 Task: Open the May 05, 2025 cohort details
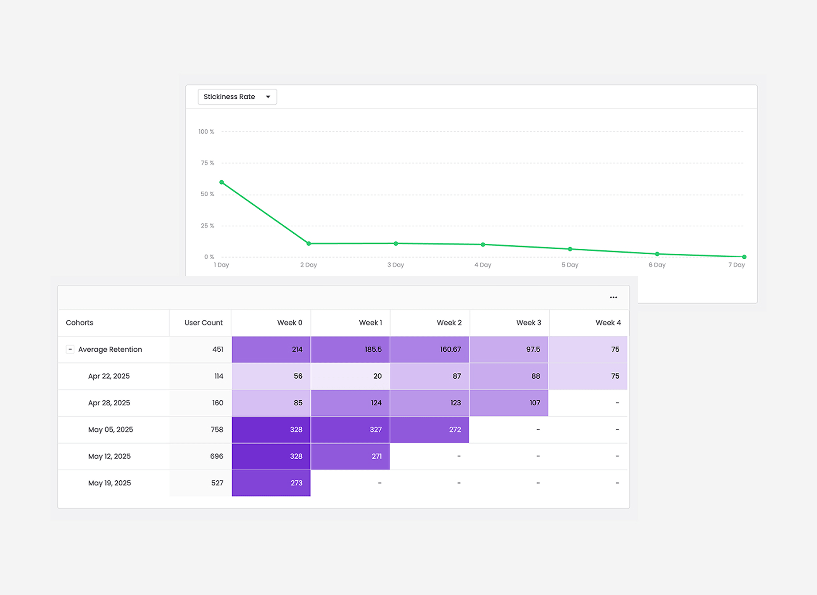[110, 429]
